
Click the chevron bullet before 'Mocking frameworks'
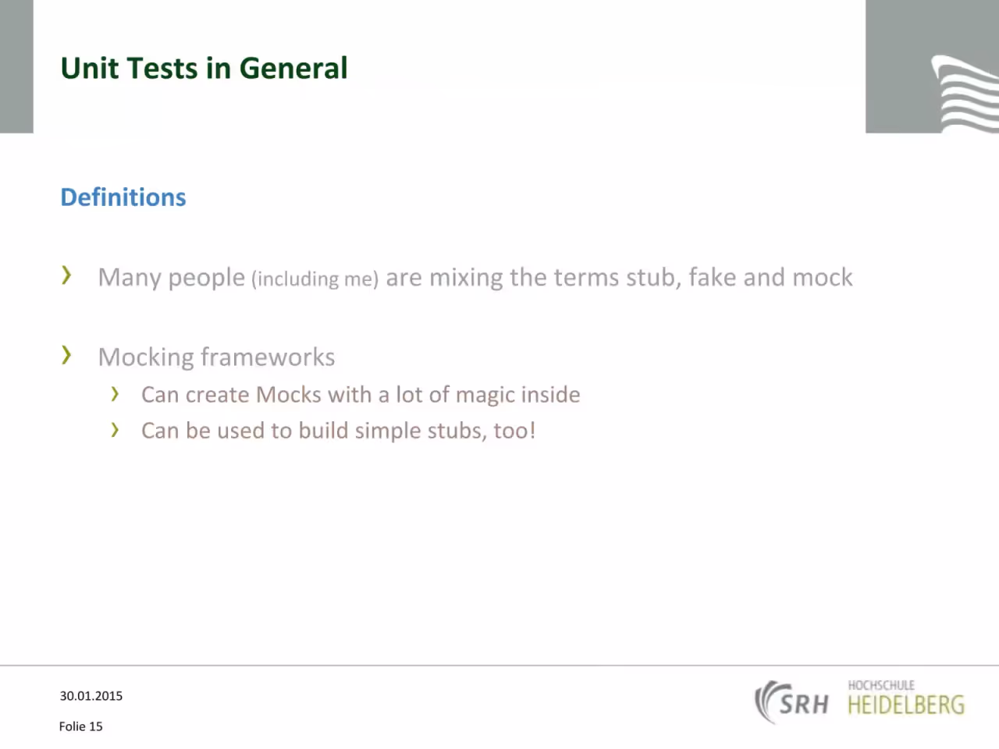pyautogui.click(x=66, y=355)
